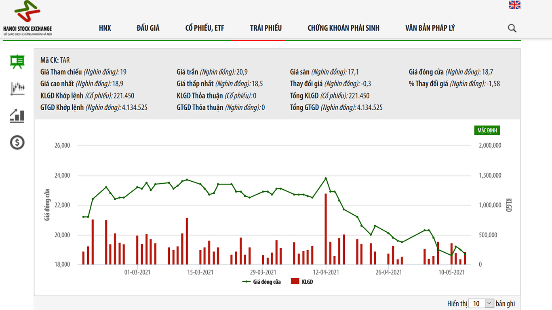The image size is (552, 310).
Task: Open the CỔ PHIẾU, ETF menu
Action: [204, 28]
